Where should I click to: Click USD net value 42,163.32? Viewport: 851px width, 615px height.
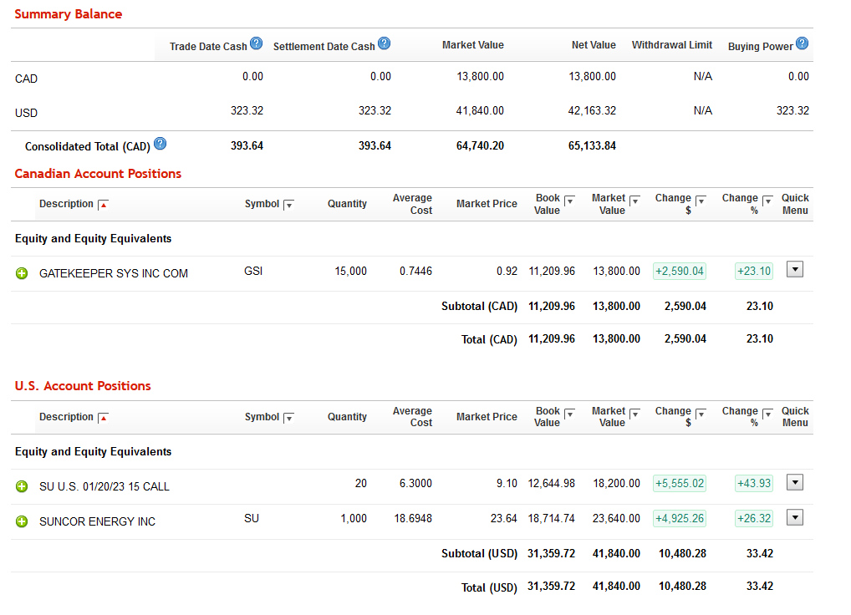point(592,110)
